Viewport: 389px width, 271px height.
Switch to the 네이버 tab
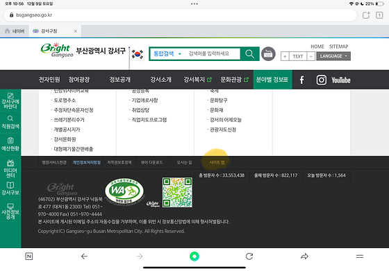(x=15, y=31)
